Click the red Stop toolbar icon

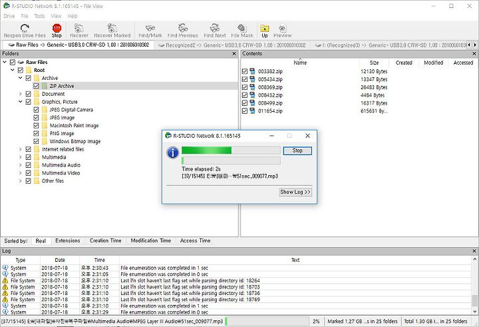tap(57, 28)
